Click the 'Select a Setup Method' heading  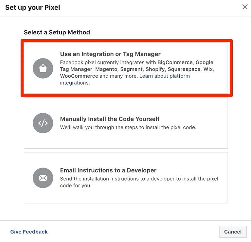pos(57,32)
